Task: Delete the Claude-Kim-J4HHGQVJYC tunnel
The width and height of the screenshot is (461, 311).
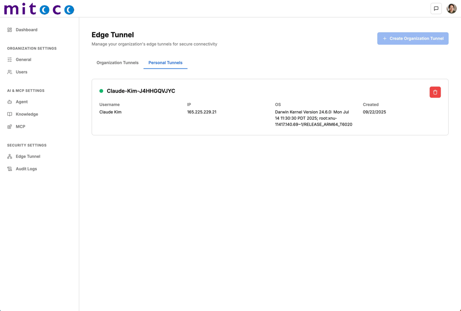Action: pyautogui.click(x=435, y=92)
